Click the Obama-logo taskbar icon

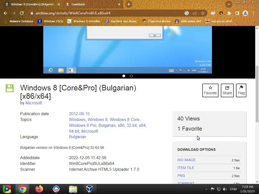click(56, 189)
